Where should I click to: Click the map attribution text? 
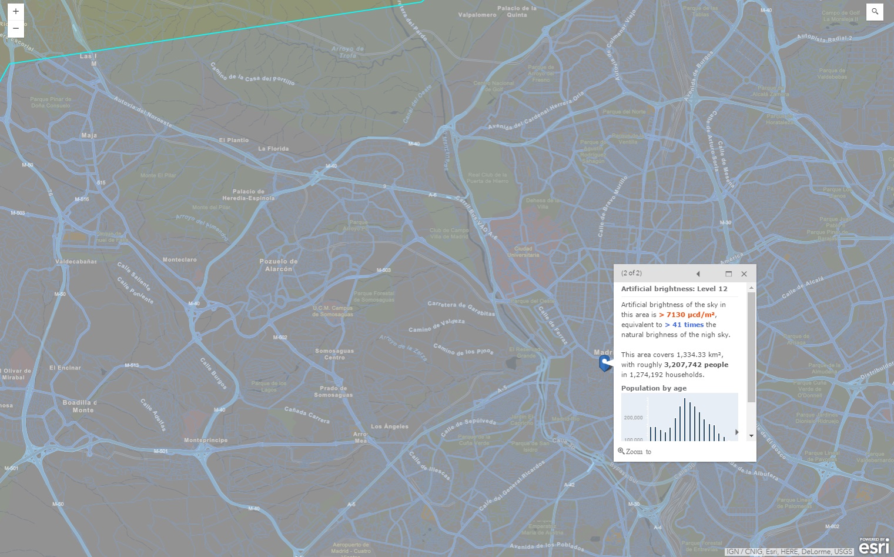[x=789, y=552]
